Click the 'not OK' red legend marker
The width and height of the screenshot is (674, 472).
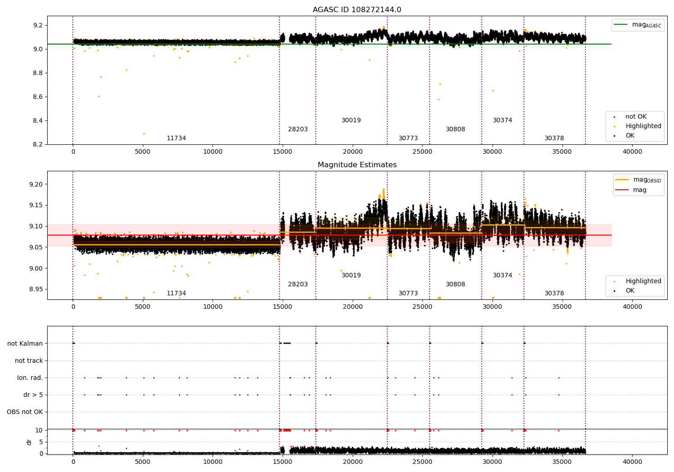pos(614,117)
